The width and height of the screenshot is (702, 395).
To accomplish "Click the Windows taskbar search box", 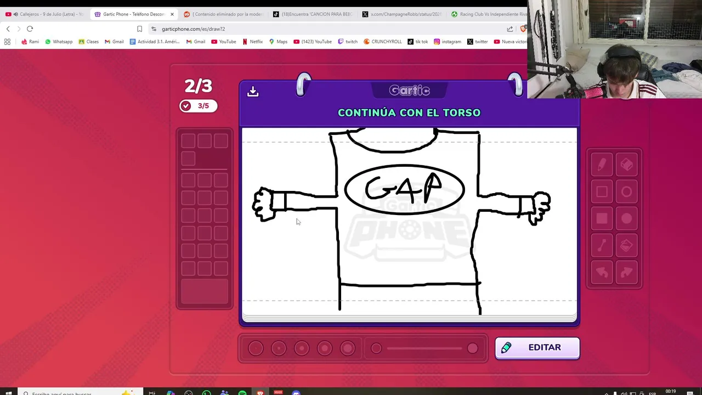I will (x=80, y=393).
